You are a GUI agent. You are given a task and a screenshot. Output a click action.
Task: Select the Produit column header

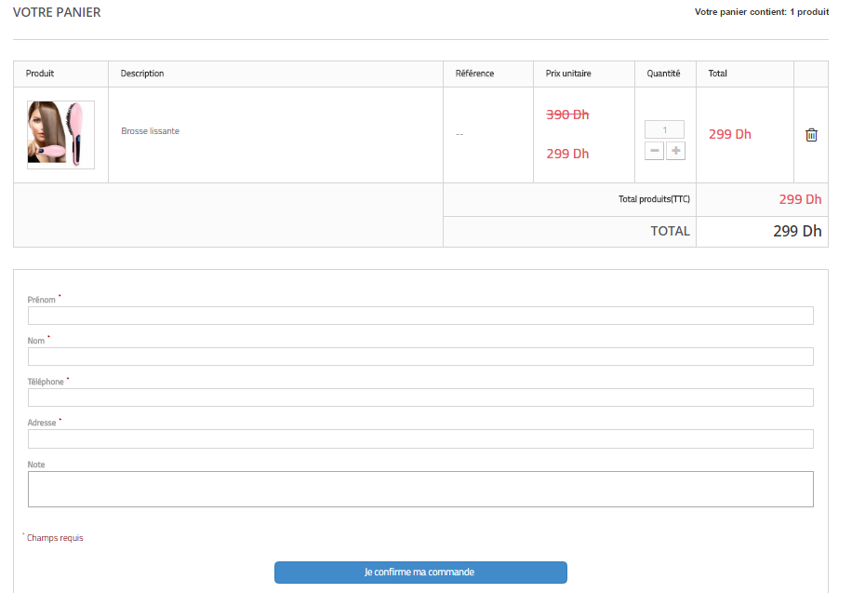40,74
